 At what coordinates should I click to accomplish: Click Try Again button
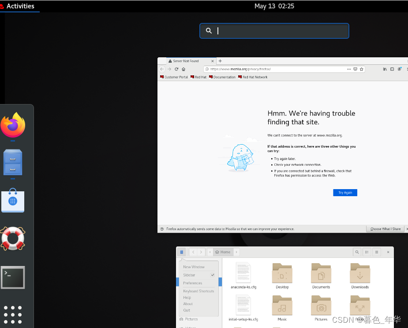(345, 193)
